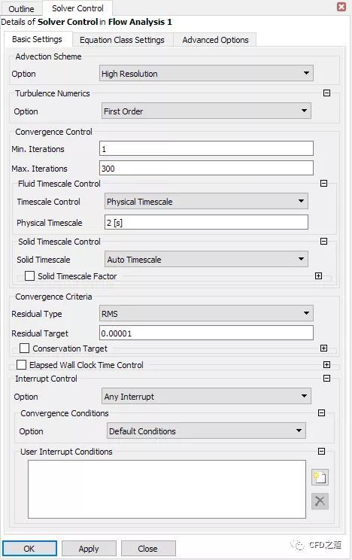Collapse the Interrupt Control section
The image size is (352, 560).
[326, 378]
